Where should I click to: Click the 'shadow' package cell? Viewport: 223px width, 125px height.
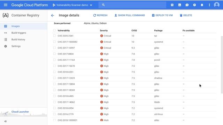pyautogui.click(x=158, y=78)
